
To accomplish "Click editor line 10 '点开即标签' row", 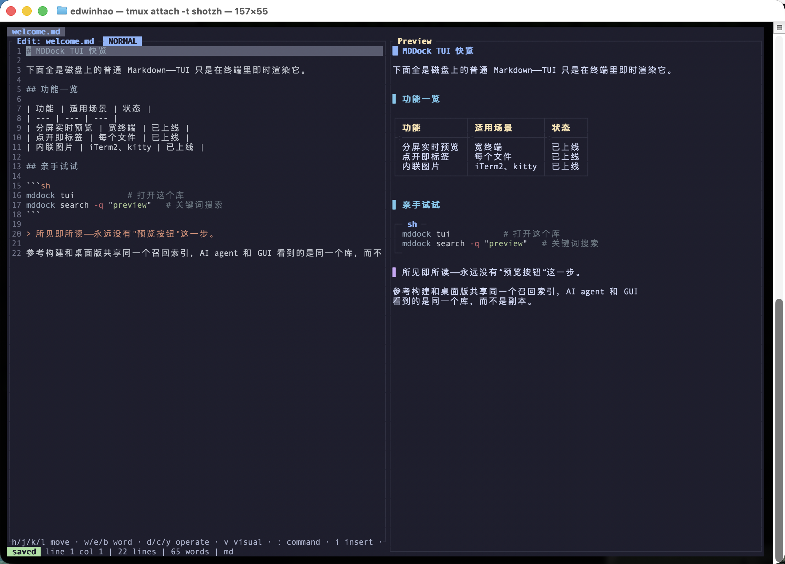I will (108, 138).
